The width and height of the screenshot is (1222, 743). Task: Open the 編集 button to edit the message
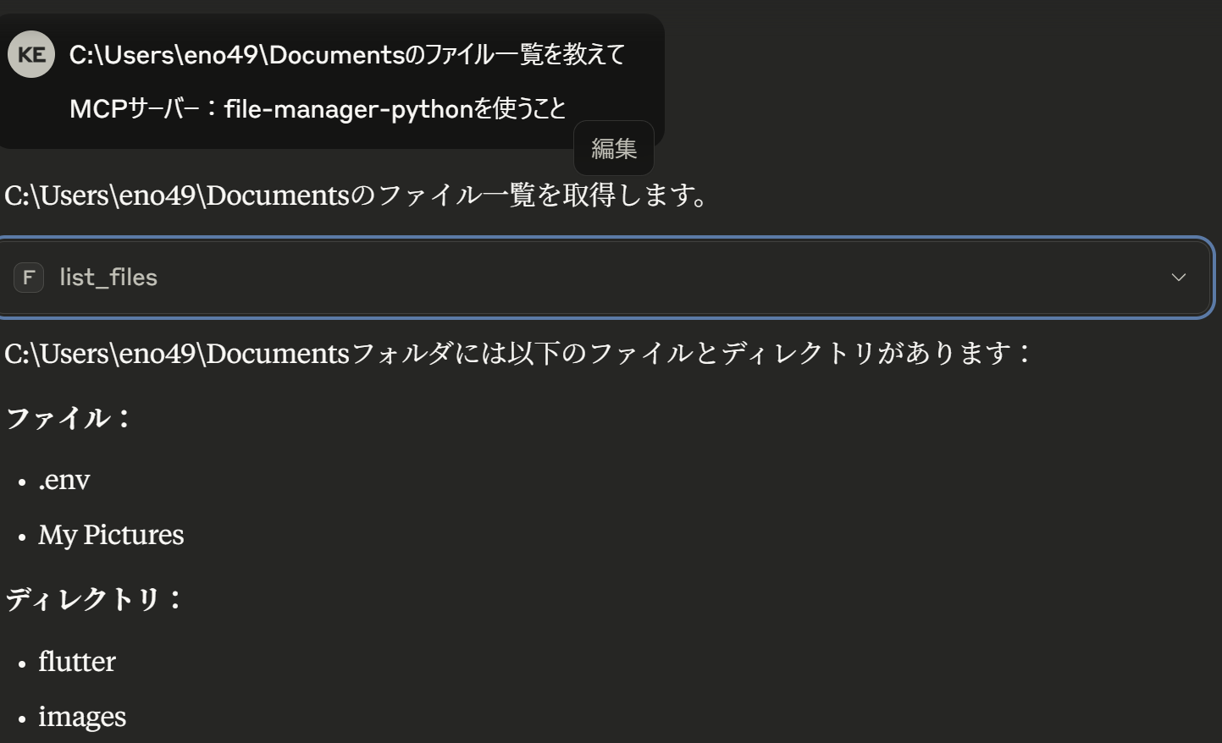pyautogui.click(x=613, y=147)
